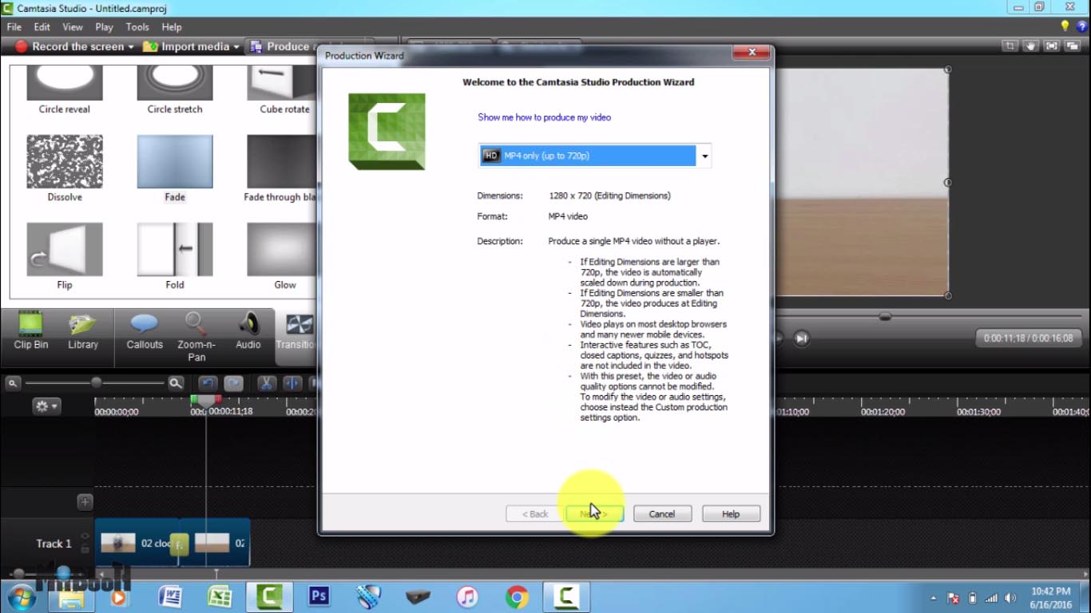This screenshot has width=1091, height=613.
Task: Click Cancel in the Production Wizard
Action: pyautogui.click(x=662, y=514)
